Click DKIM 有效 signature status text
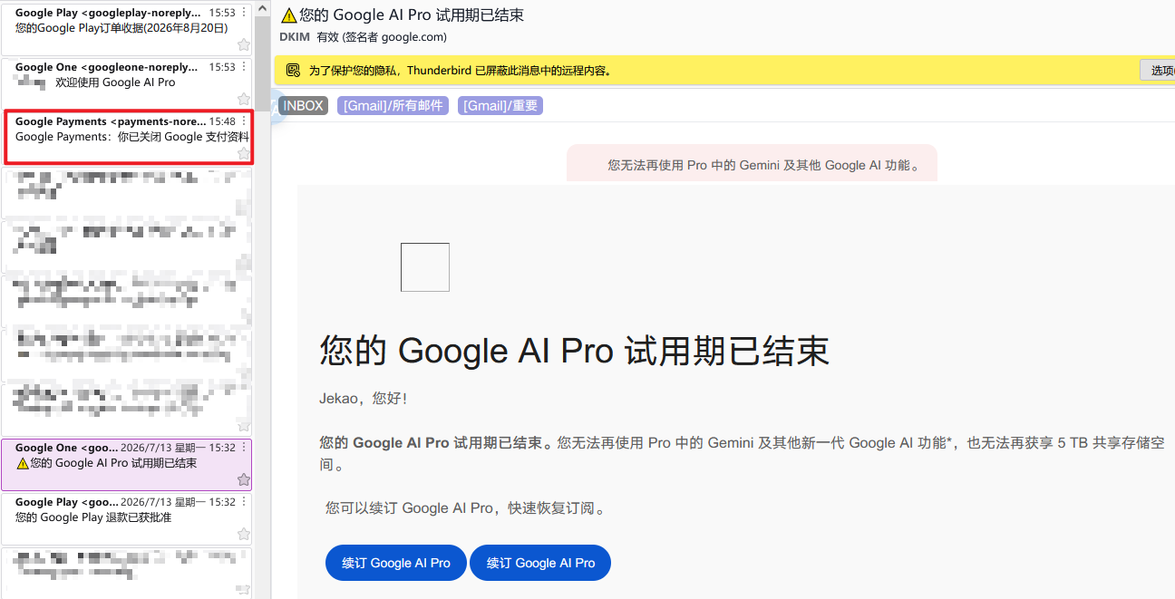This screenshot has width=1175, height=599. [364, 37]
